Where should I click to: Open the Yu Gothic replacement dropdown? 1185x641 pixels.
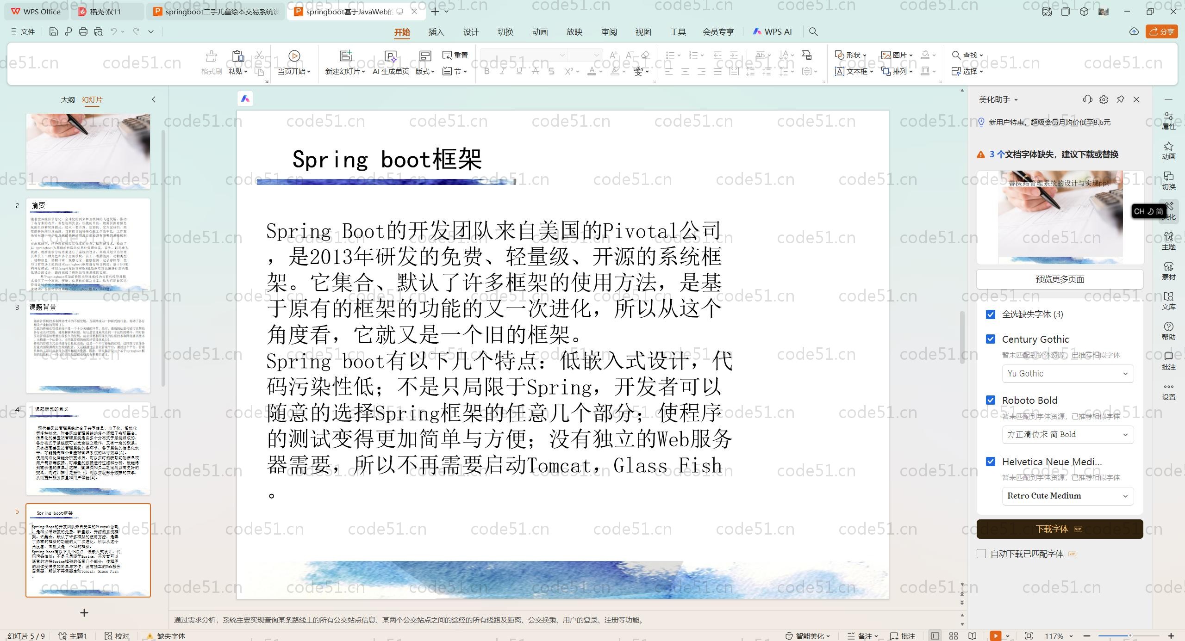[x=1067, y=374]
